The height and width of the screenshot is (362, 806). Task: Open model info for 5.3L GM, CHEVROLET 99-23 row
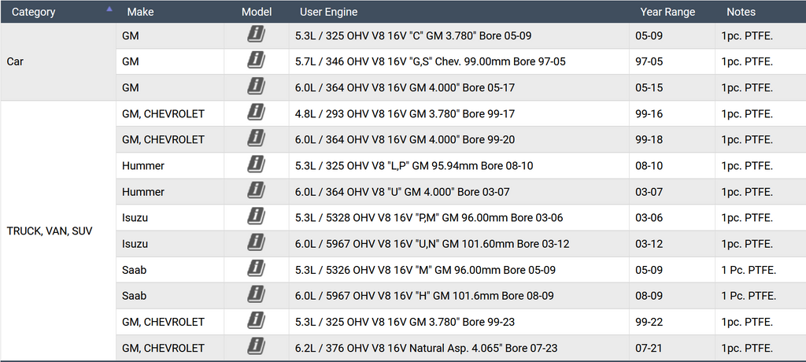(x=256, y=321)
